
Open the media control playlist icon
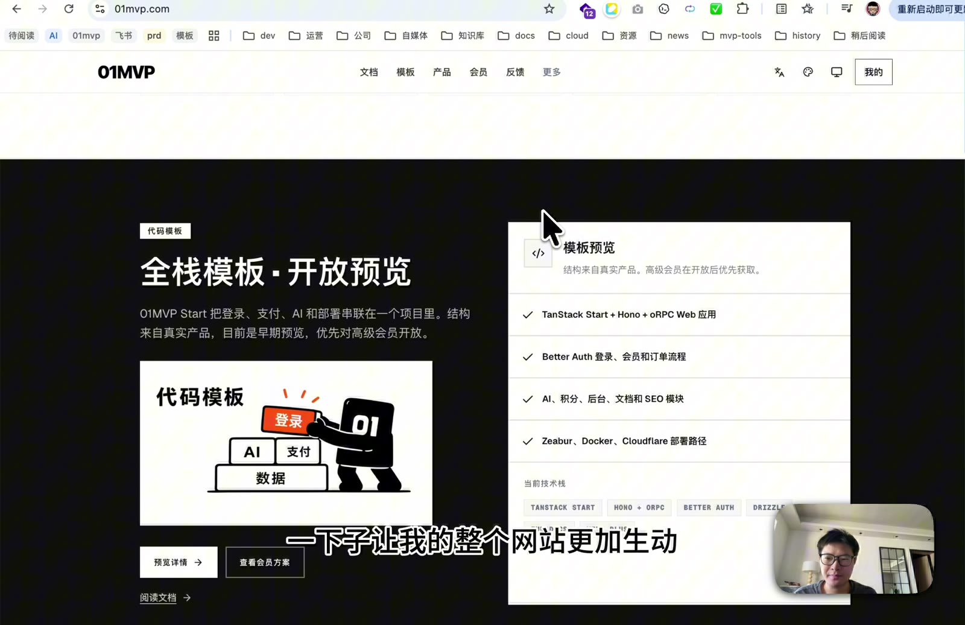tap(847, 9)
